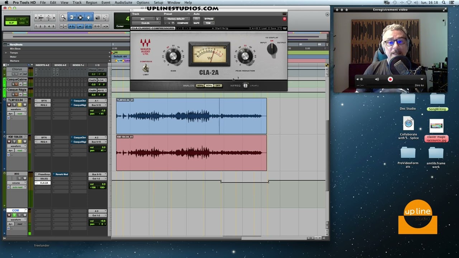Select the Grabber hand tool
Image resolution: width=459 pixels, height=258 pixels.
pyautogui.click(x=88, y=18)
